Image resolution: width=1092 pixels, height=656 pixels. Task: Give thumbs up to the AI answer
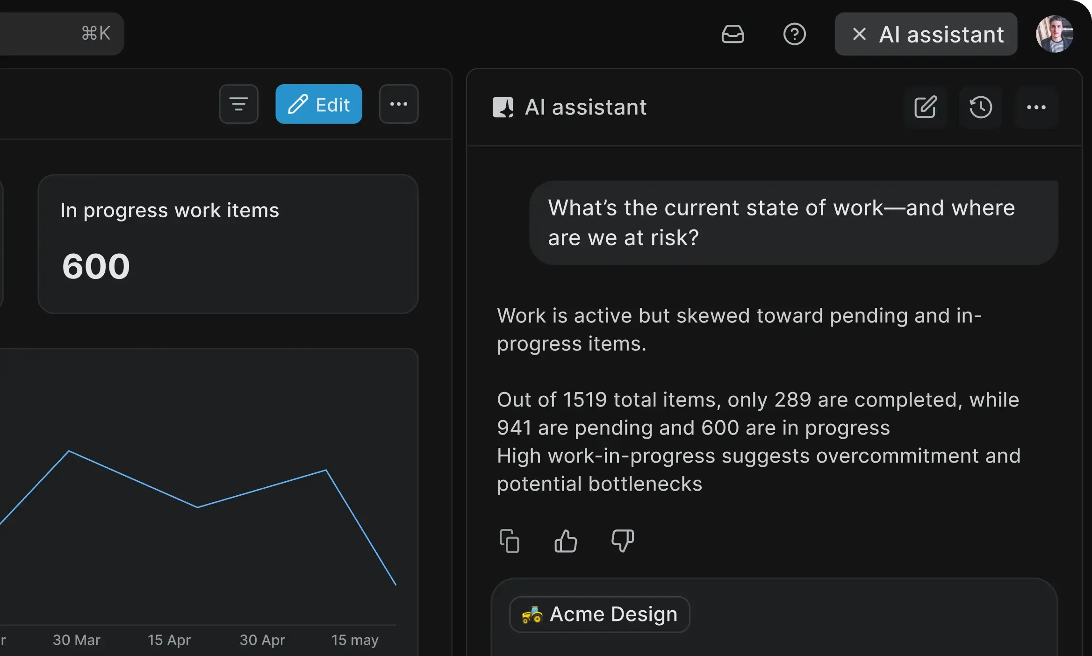(x=566, y=541)
